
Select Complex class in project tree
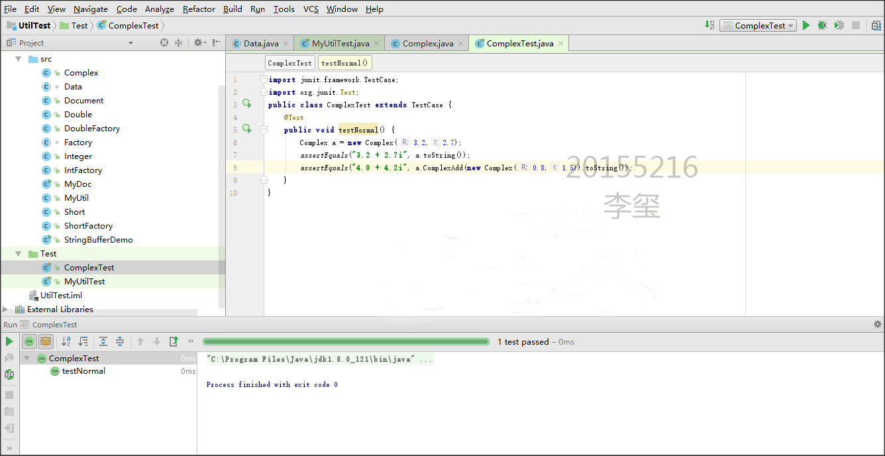(81, 73)
